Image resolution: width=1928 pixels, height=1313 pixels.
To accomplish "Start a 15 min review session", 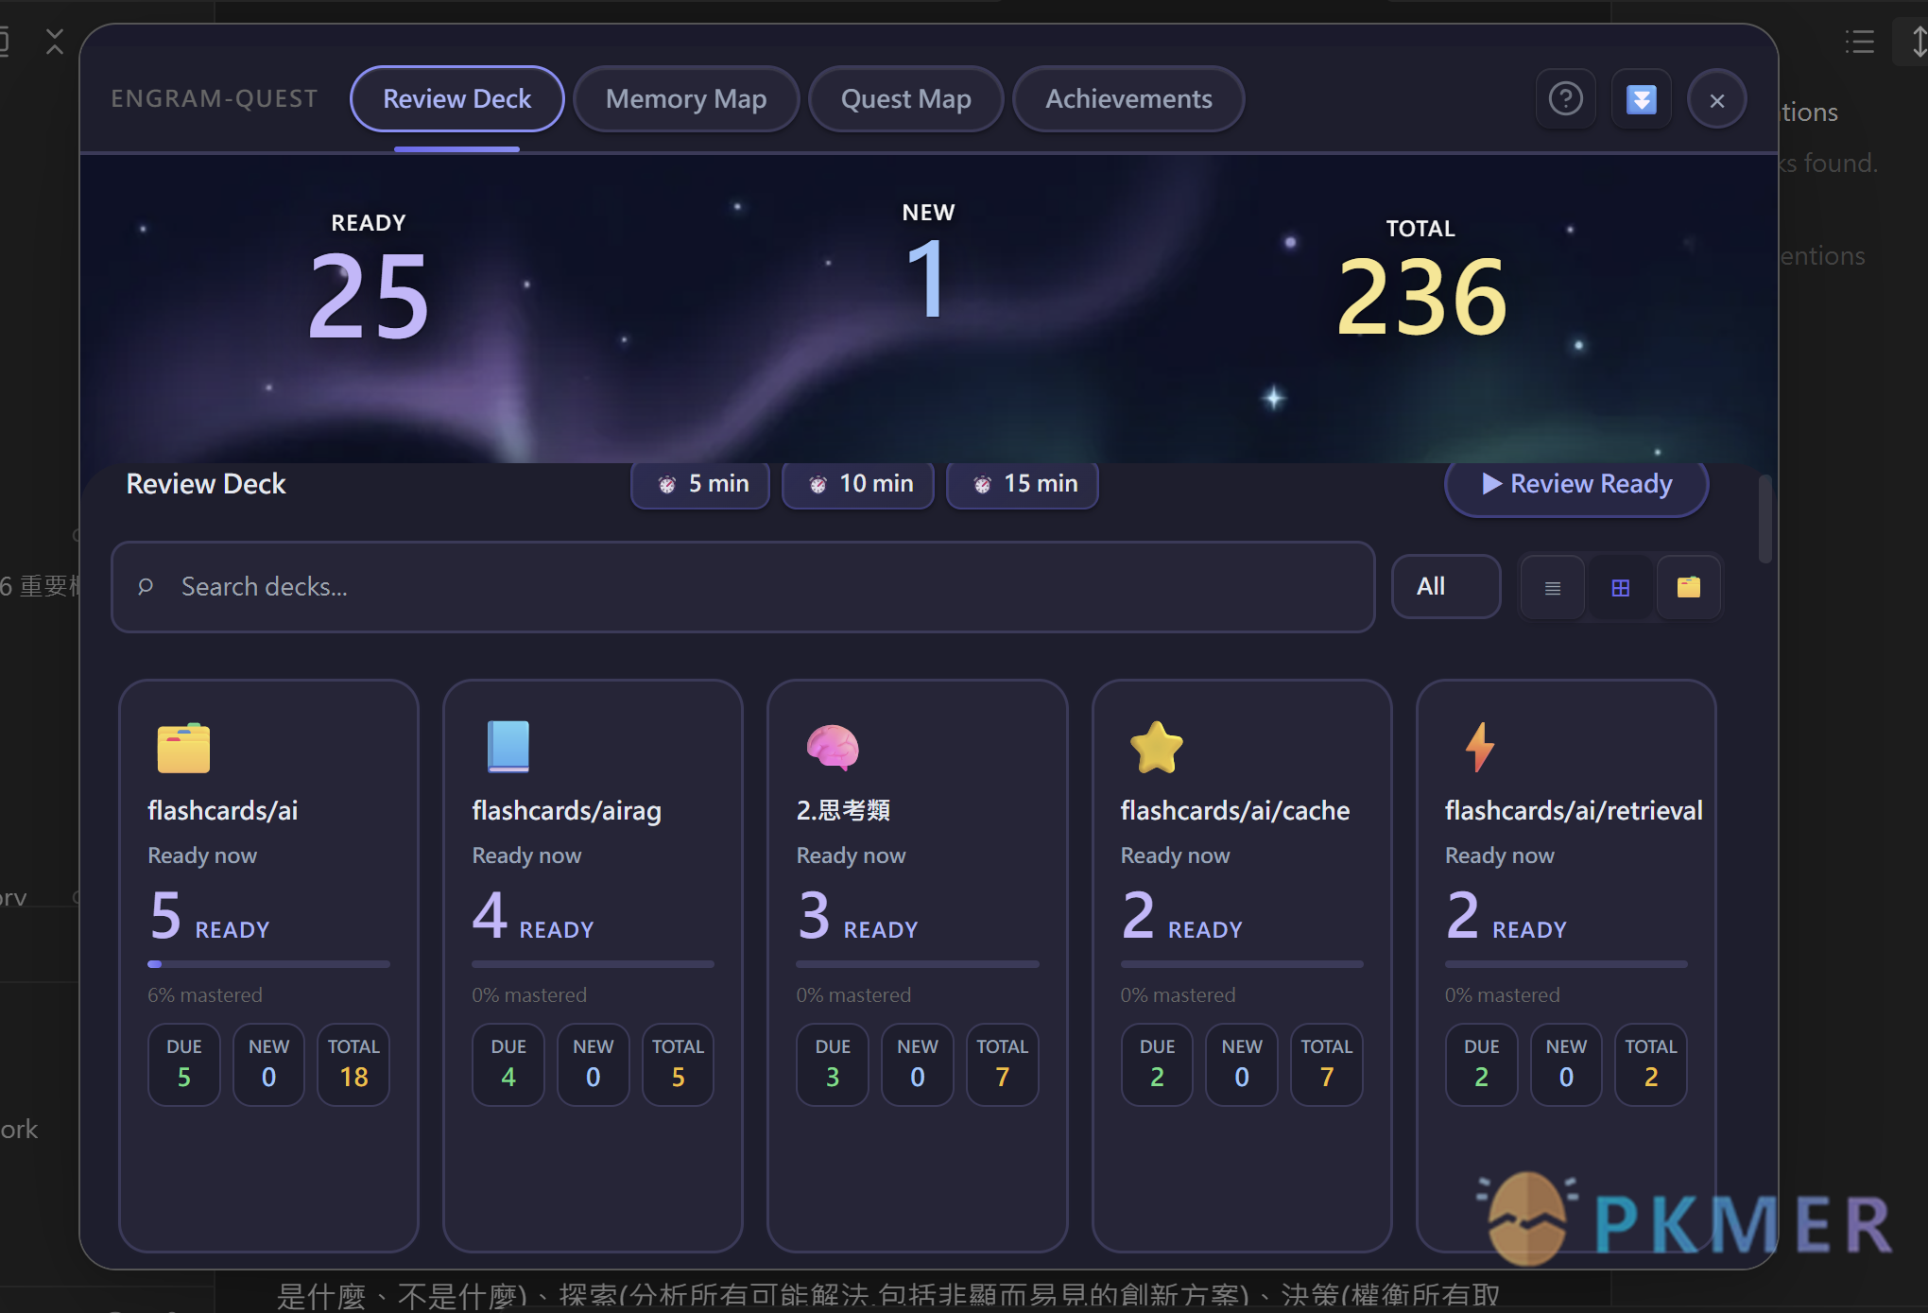I will (1023, 484).
